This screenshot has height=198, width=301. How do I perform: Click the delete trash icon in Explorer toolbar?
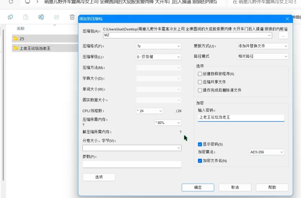[72, 17]
